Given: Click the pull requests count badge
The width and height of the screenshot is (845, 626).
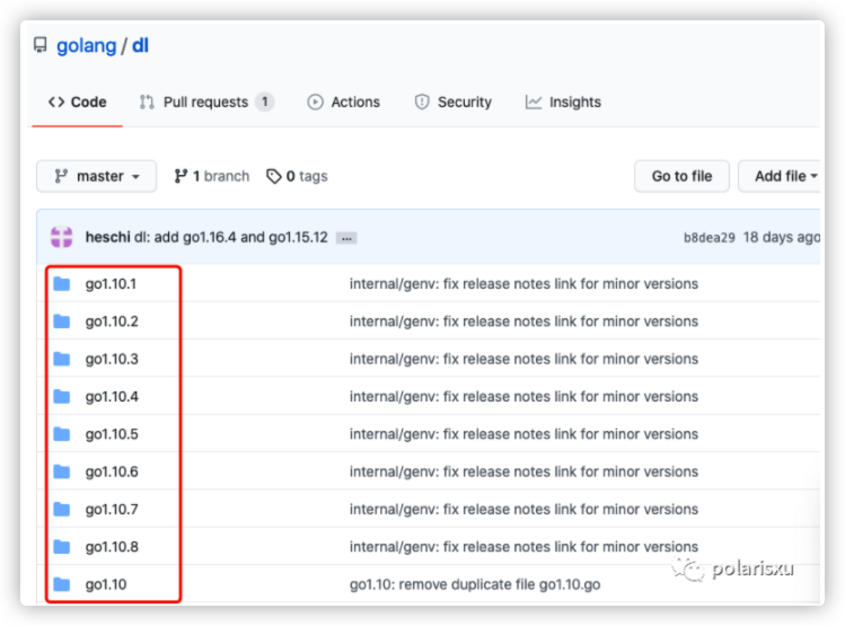Looking at the screenshot, I should tap(265, 102).
